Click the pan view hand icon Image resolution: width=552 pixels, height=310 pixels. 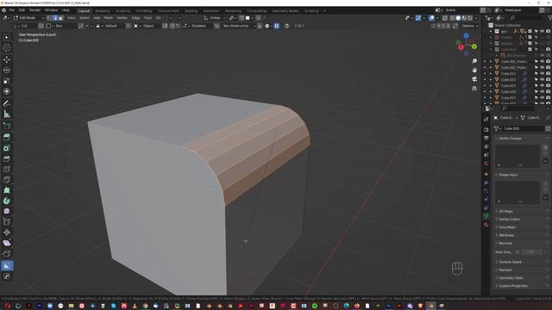[474, 70]
